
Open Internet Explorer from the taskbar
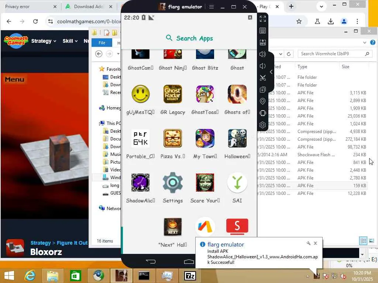tap(30, 276)
